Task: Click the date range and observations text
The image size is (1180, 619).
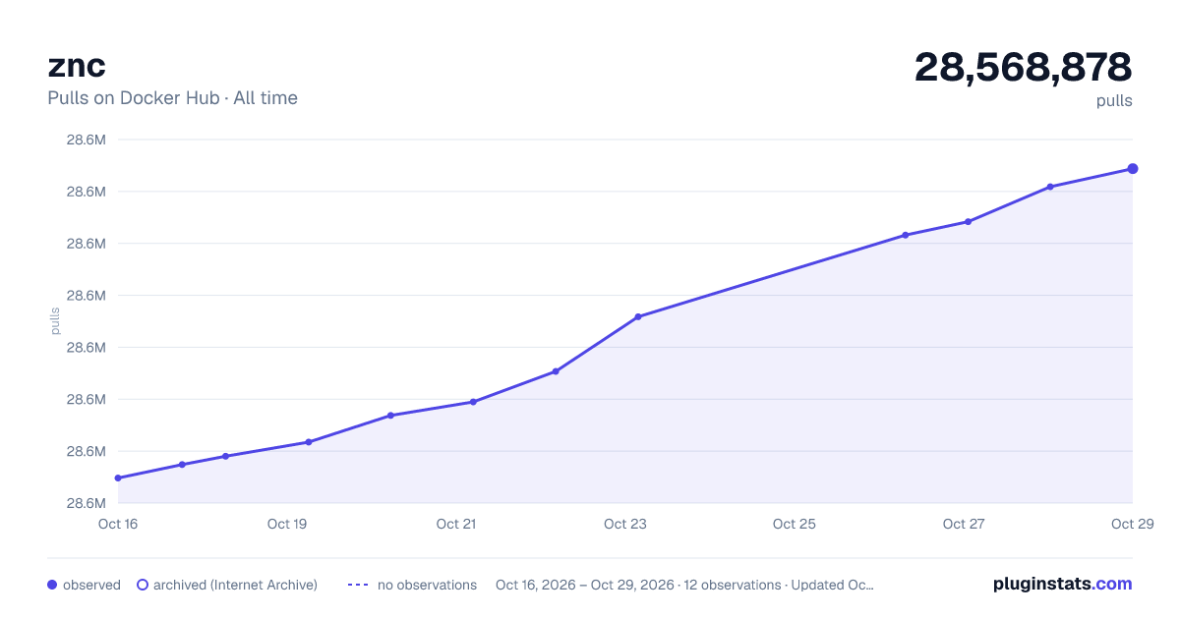Action: tap(684, 585)
